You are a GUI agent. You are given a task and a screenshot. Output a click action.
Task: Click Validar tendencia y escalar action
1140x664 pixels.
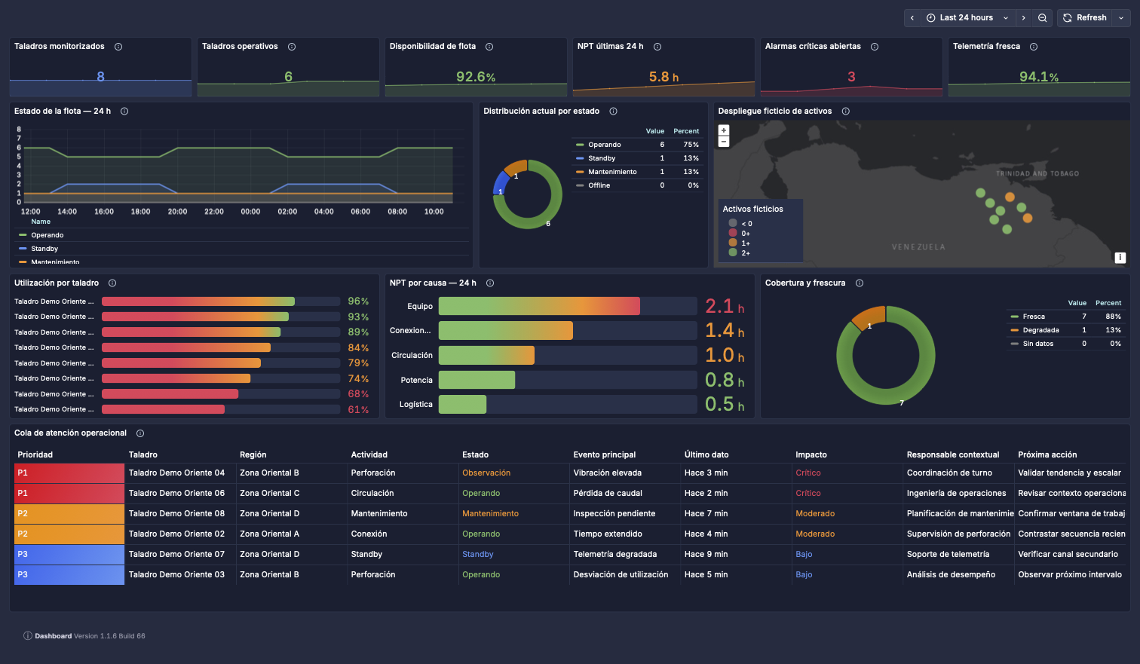point(1069,473)
